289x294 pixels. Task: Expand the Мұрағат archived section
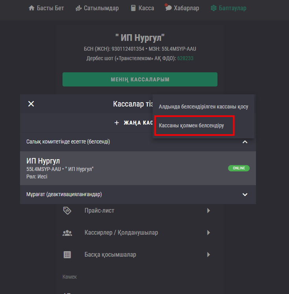tap(245, 194)
